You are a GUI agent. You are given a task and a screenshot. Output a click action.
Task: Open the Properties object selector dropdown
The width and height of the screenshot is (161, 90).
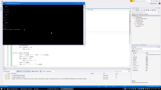pos(160,49)
